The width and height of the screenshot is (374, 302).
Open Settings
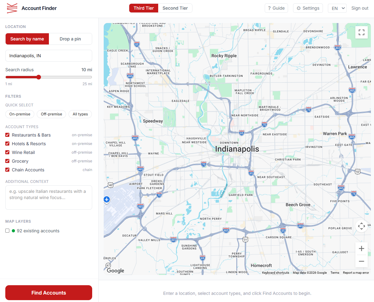(x=308, y=8)
